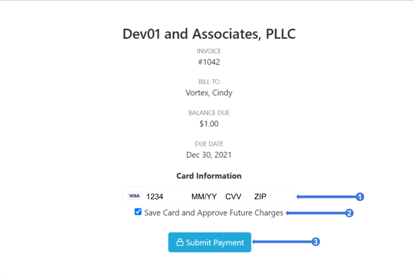
Task: Click the Dev01 and Associates, PLLC heading
Action: (209, 33)
